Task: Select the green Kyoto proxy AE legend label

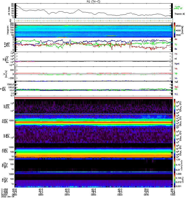Action: pos(178,7)
